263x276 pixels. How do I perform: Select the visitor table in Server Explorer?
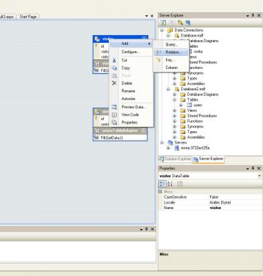[198, 52]
